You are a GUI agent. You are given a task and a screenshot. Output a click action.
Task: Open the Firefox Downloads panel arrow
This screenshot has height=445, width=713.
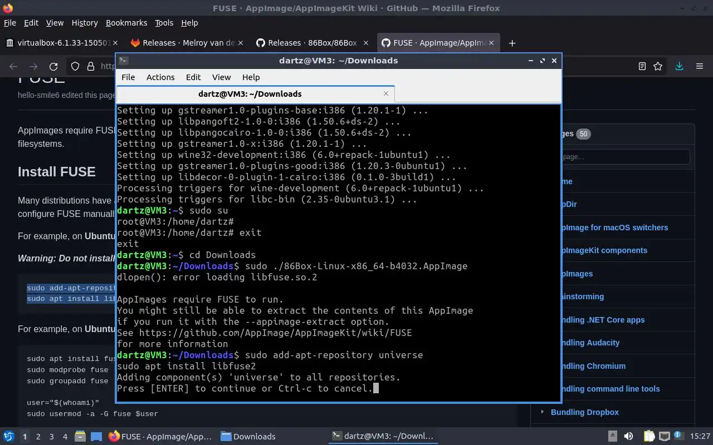679,66
